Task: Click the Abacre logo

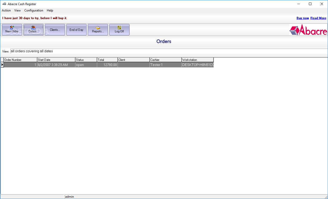Action: pos(308,30)
